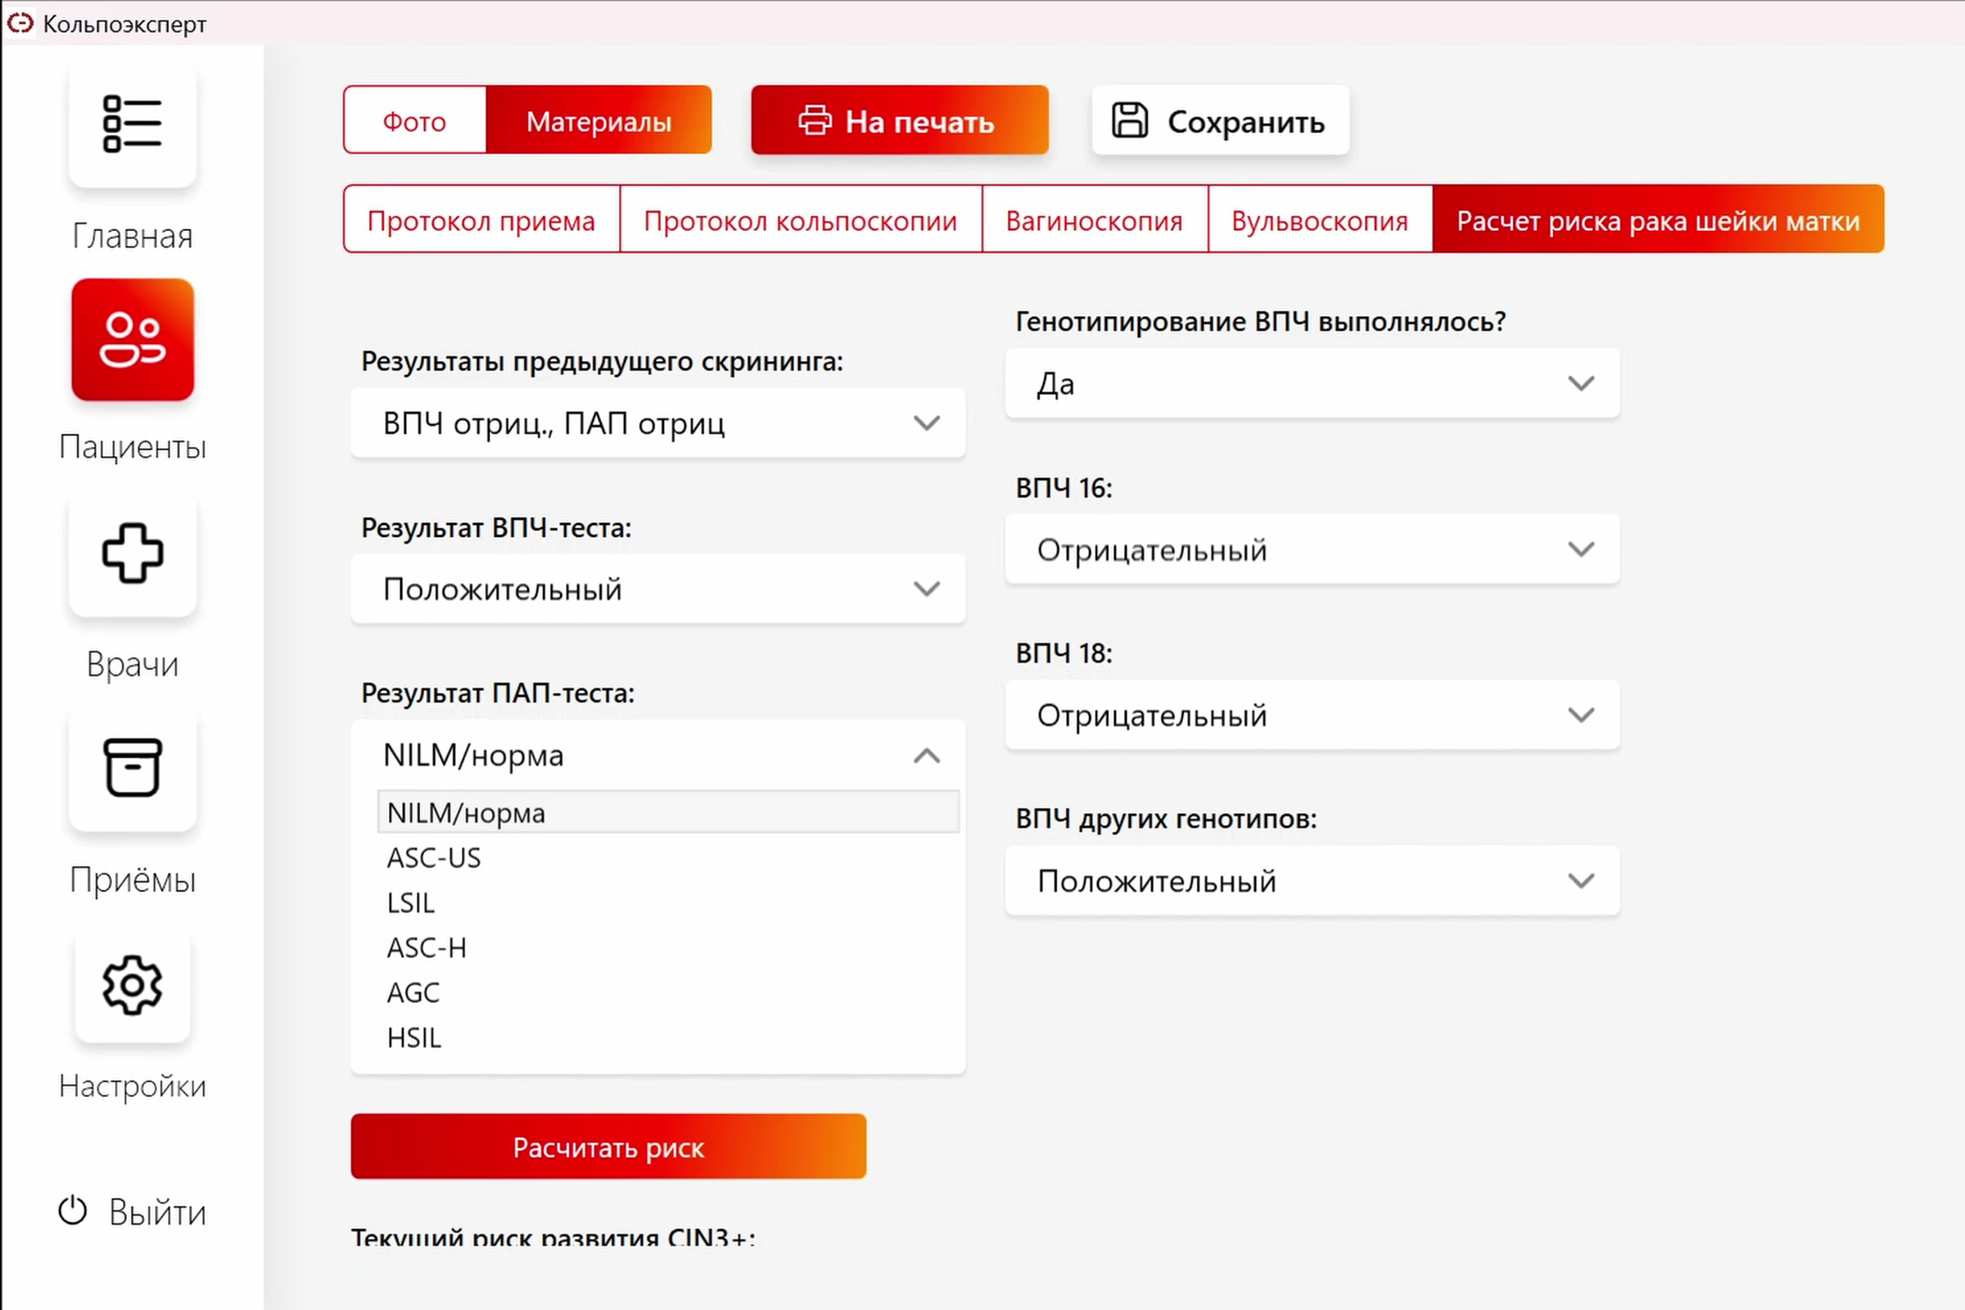Screen dimensions: 1965x1310
Task: Switch toggle to Материалы
Action: 599,120
